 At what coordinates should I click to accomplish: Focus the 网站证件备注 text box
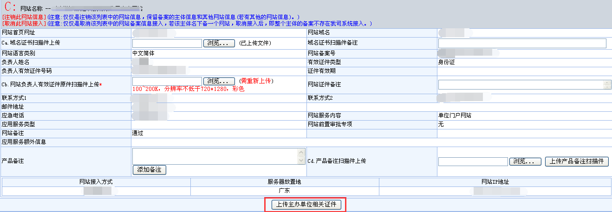(520, 84)
